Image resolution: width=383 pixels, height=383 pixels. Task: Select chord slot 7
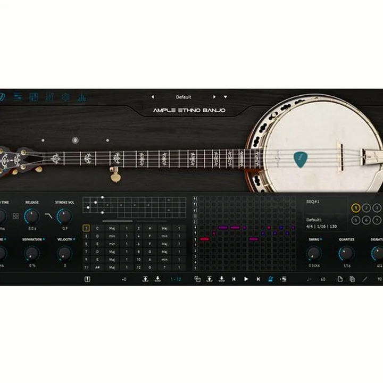point(86,252)
